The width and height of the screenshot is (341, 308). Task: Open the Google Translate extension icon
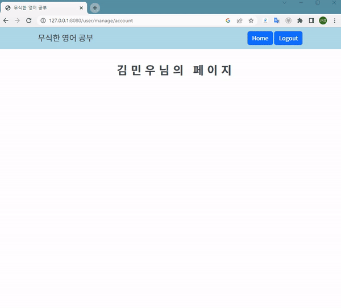(277, 20)
